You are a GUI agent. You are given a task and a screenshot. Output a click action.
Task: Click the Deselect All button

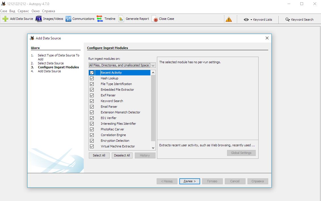[x=122, y=155]
